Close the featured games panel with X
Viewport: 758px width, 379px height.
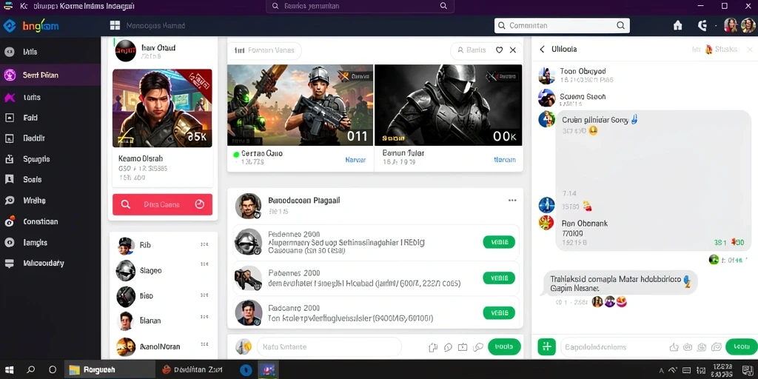[x=513, y=50]
